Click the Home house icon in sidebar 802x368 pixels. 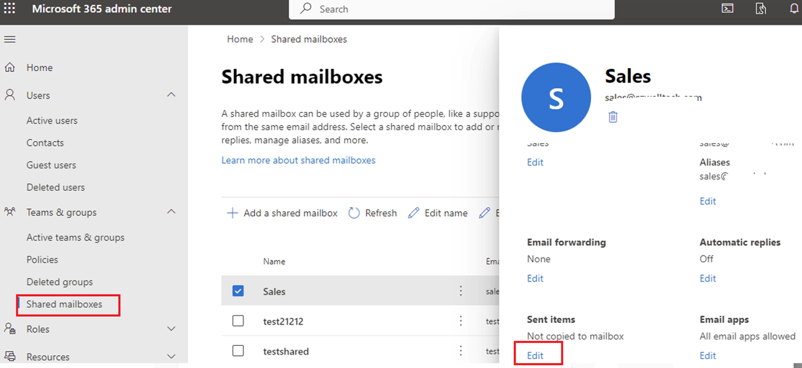coord(10,68)
